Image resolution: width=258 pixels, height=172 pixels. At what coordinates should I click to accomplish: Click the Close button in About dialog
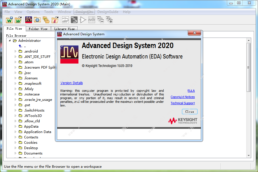(x=189, y=112)
